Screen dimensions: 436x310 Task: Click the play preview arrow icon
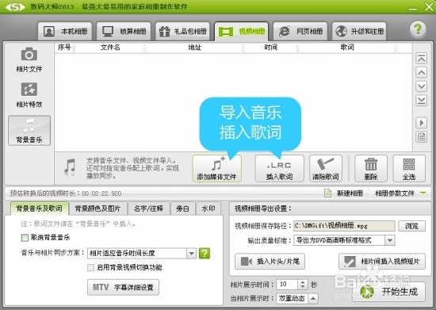[x=422, y=123]
